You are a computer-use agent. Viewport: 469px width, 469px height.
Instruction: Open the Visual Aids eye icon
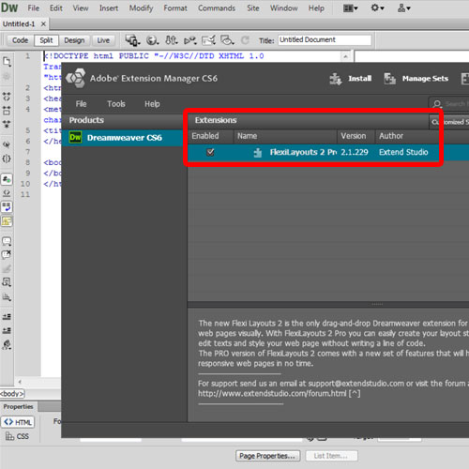(x=227, y=40)
